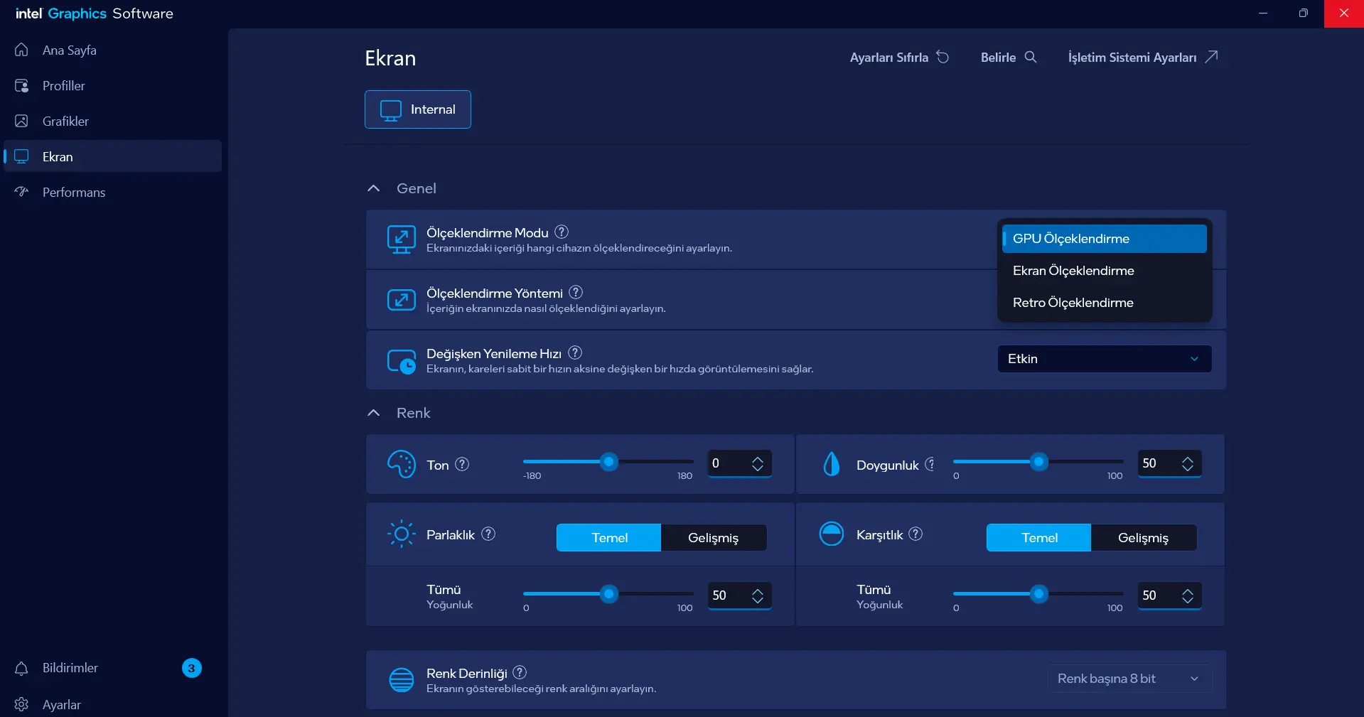Select the Internal display button
Viewport: 1364px width, 717px height.
418,109
